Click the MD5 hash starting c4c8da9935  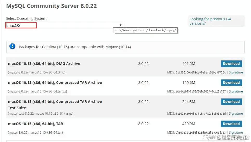(x=201, y=91)
